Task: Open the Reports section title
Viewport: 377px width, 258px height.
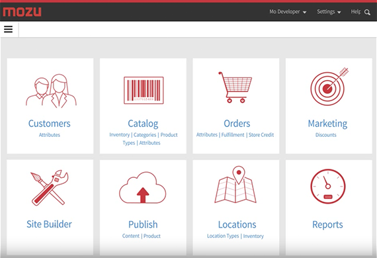Action: point(327,225)
